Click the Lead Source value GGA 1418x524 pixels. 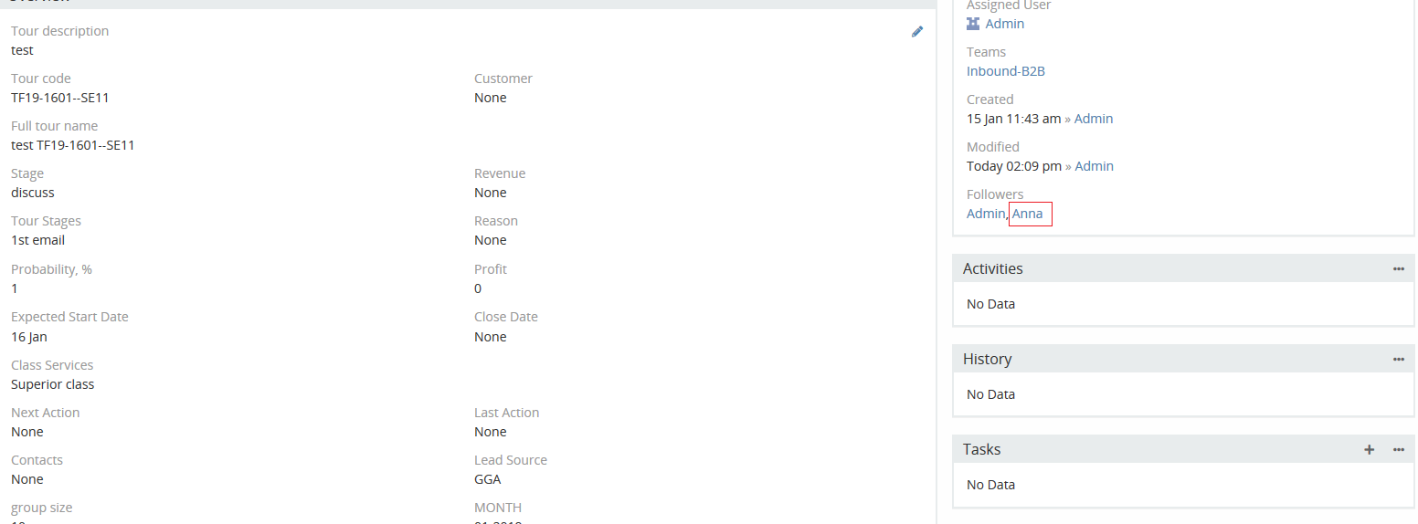pos(487,479)
